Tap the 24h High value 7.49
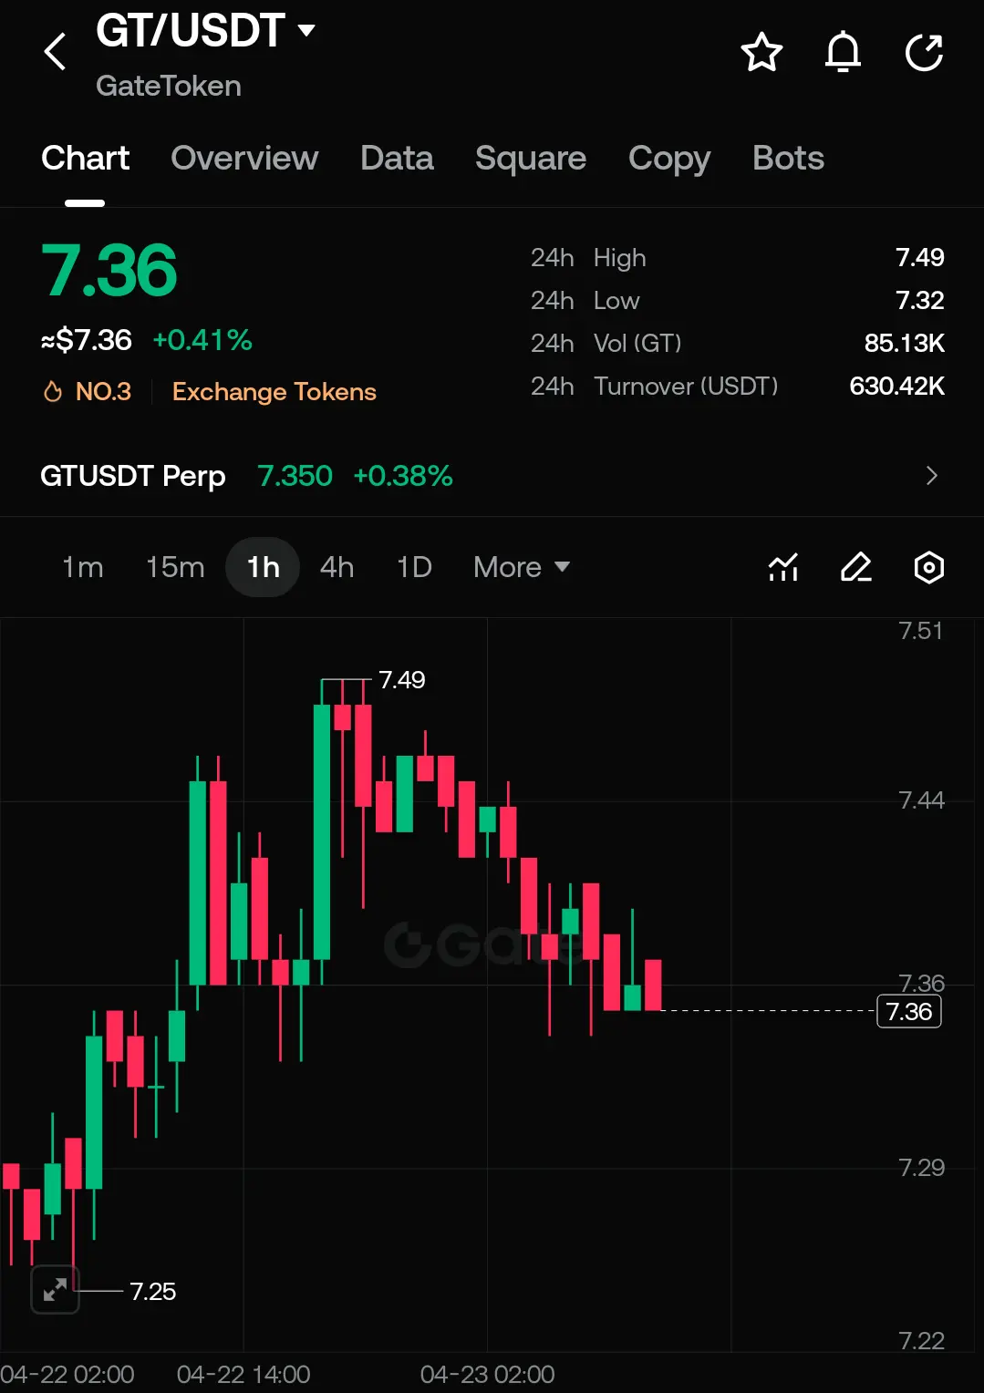The height and width of the screenshot is (1393, 984). (x=919, y=257)
